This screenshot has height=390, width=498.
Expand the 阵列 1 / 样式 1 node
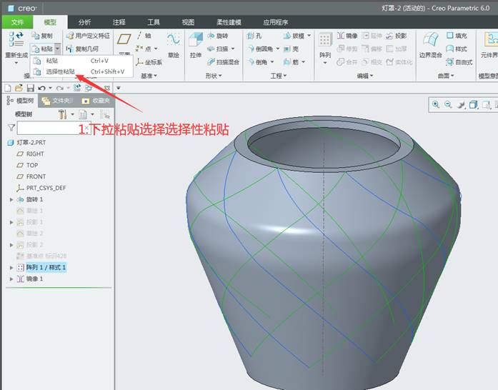coord(11,267)
